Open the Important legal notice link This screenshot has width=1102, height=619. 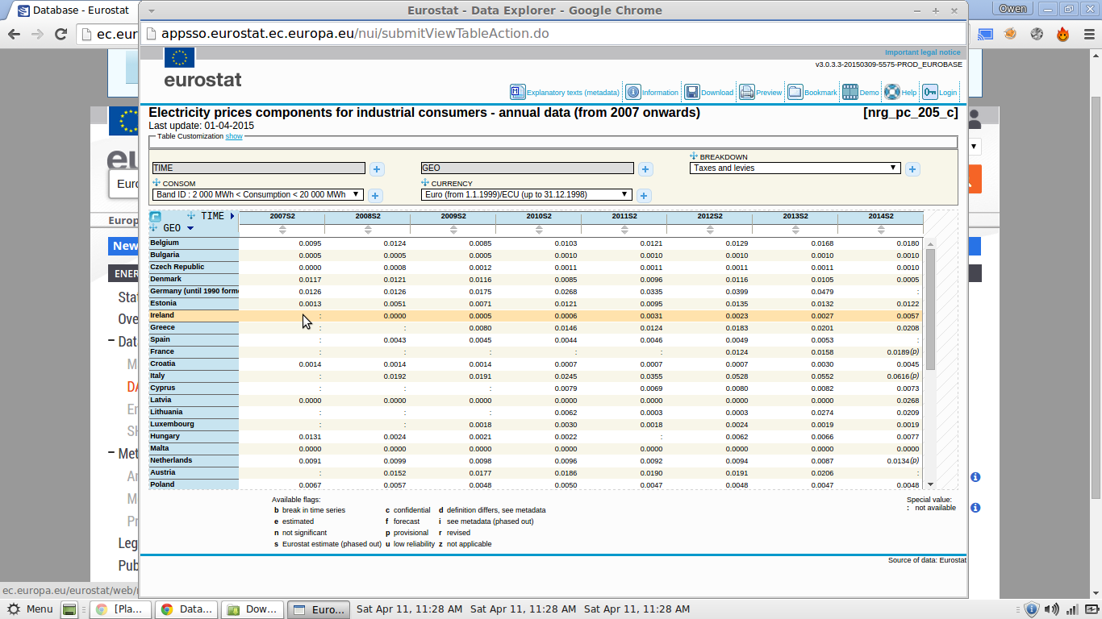click(x=922, y=52)
